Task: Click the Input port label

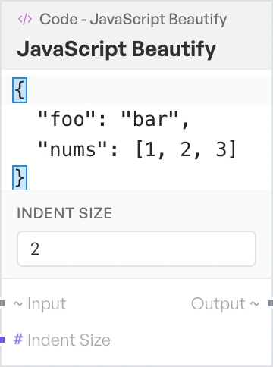Action: click(47, 303)
